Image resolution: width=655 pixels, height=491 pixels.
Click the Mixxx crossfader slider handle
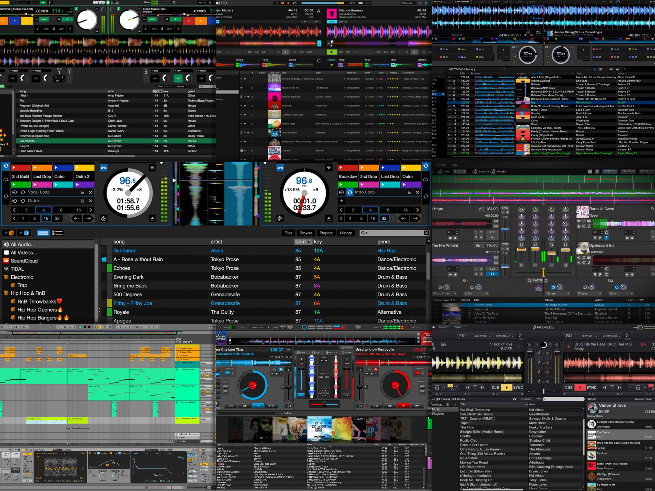543,272
